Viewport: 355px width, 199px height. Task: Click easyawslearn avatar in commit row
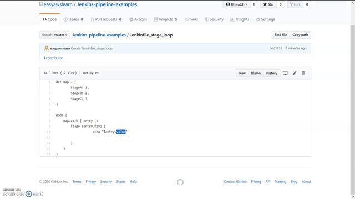47,48
